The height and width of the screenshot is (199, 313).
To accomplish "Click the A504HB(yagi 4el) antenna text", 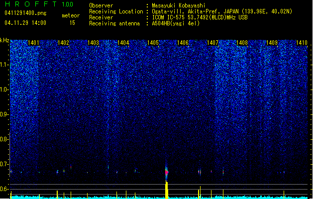I will 176,23.
